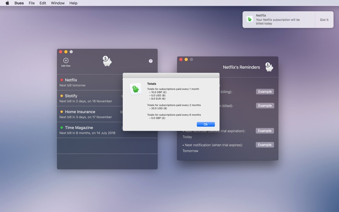Image resolution: width=339 pixels, height=212 pixels.
Task: Click Example button for when billed notification
Action: coord(265,106)
